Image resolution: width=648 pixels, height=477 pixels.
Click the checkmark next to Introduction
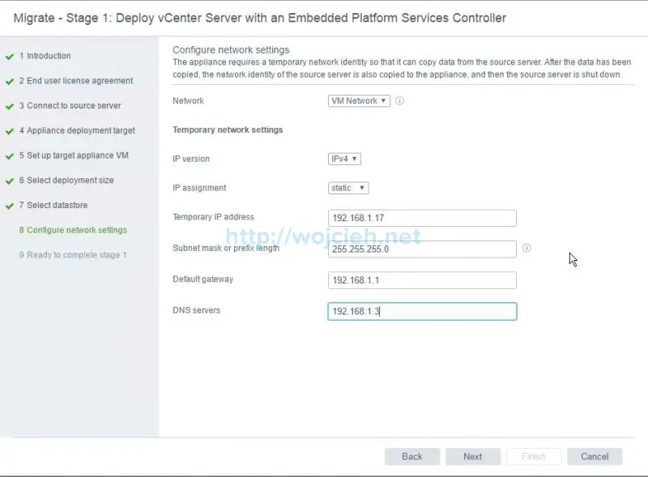[x=8, y=56]
